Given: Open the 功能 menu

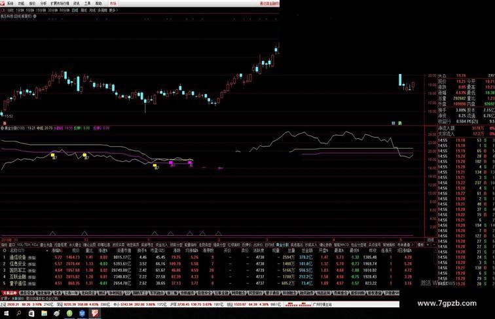Looking at the screenshot, I should click(x=21, y=3).
